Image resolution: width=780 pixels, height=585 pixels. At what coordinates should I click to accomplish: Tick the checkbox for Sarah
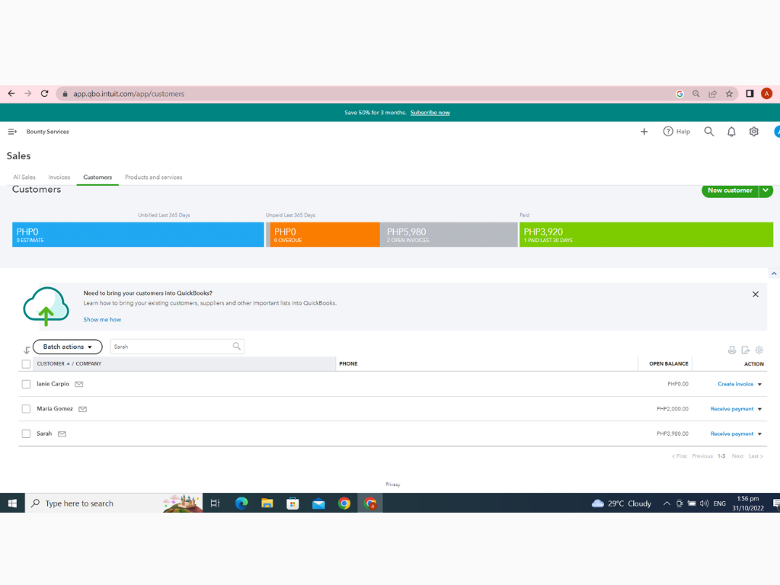(x=27, y=433)
